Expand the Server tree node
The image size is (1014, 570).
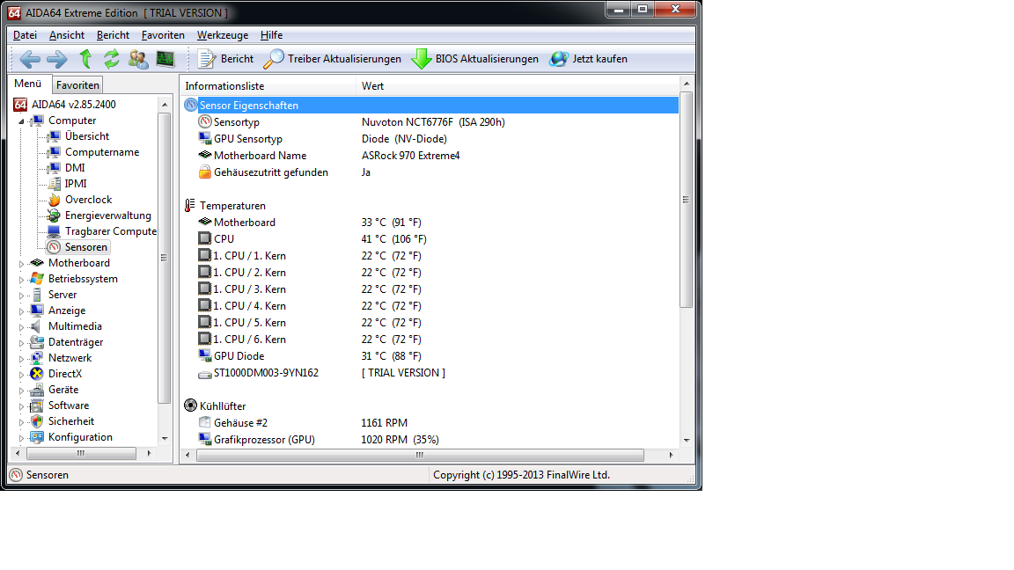coord(21,296)
